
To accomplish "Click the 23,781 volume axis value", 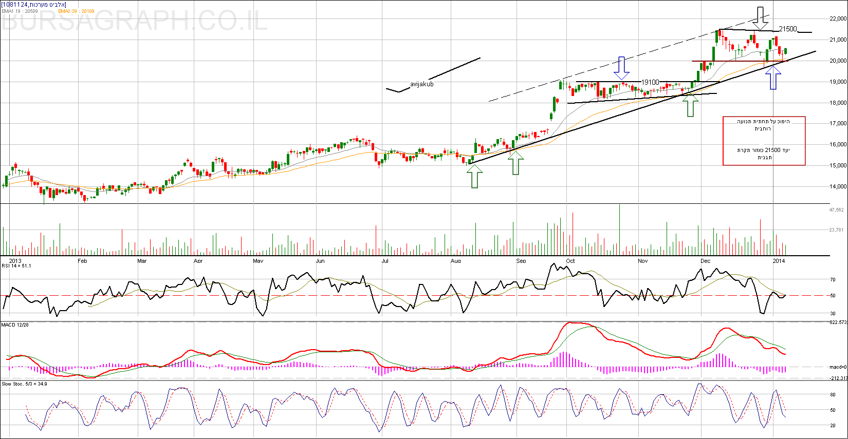I will [837, 230].
